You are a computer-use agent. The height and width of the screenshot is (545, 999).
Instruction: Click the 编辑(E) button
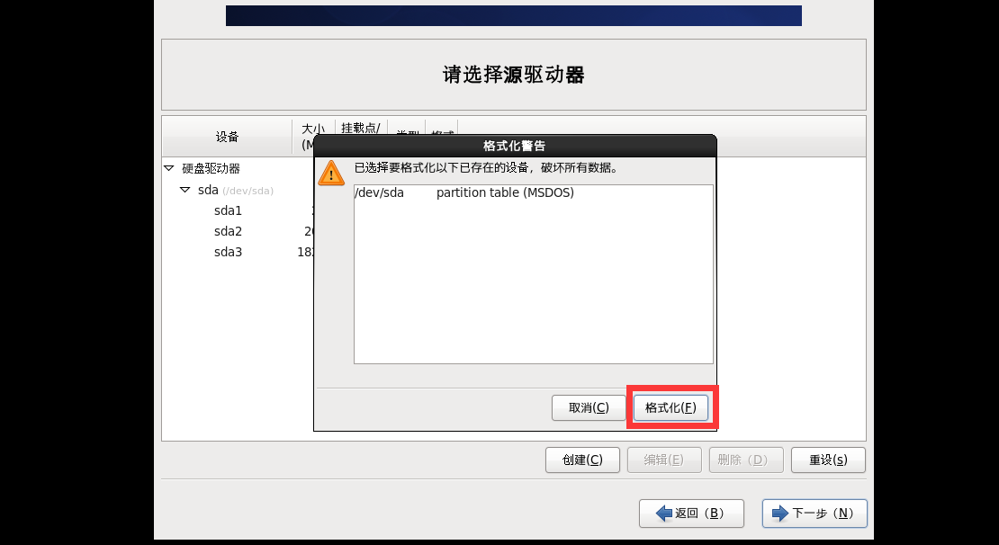[x=664, y=460]
